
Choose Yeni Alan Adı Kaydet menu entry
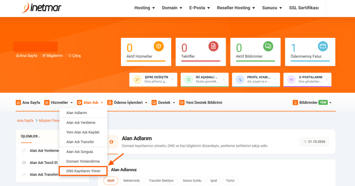83,132
